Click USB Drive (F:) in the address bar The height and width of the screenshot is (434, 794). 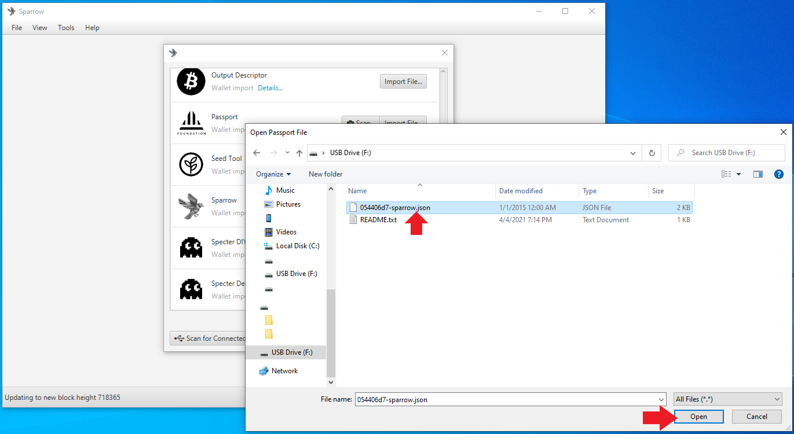[x=350, y=153]
